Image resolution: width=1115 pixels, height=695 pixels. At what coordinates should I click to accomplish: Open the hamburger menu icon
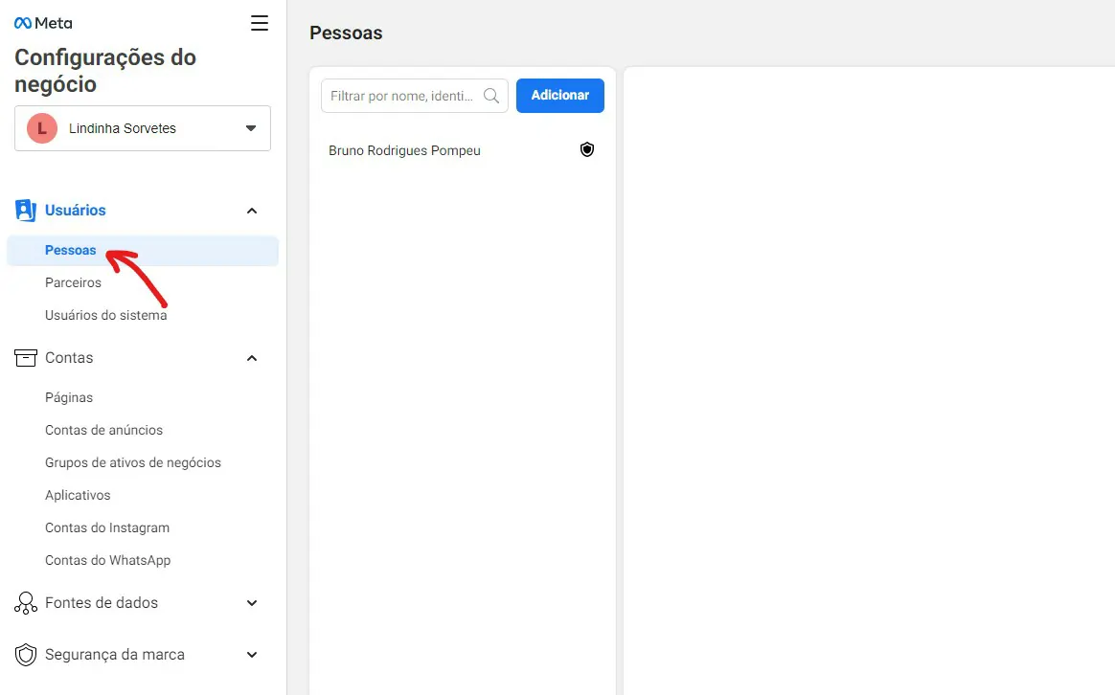[260, 23]
